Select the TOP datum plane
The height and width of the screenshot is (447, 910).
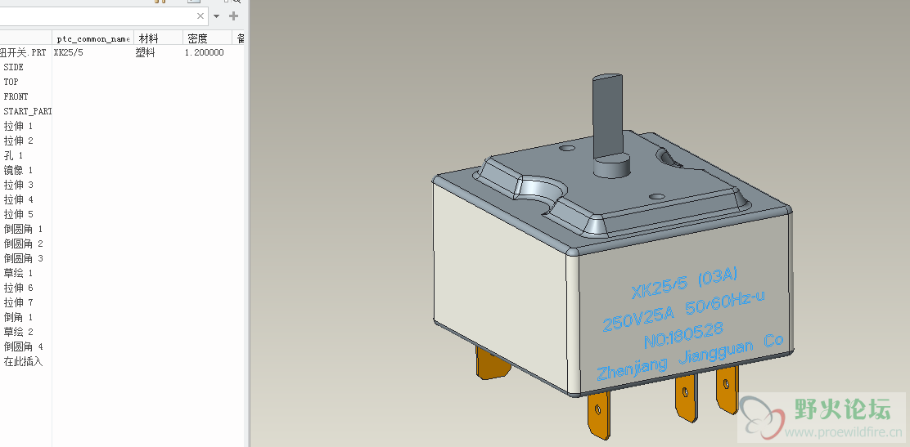(11, 82)
